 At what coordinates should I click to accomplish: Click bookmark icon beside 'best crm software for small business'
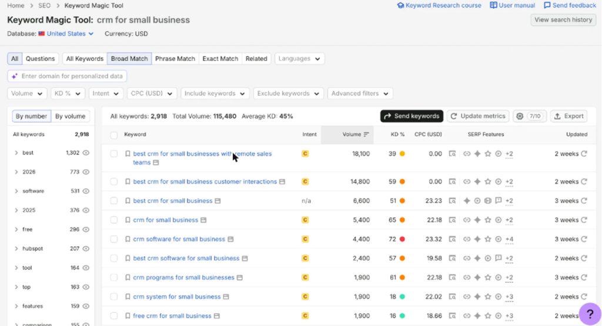(128, 258)
